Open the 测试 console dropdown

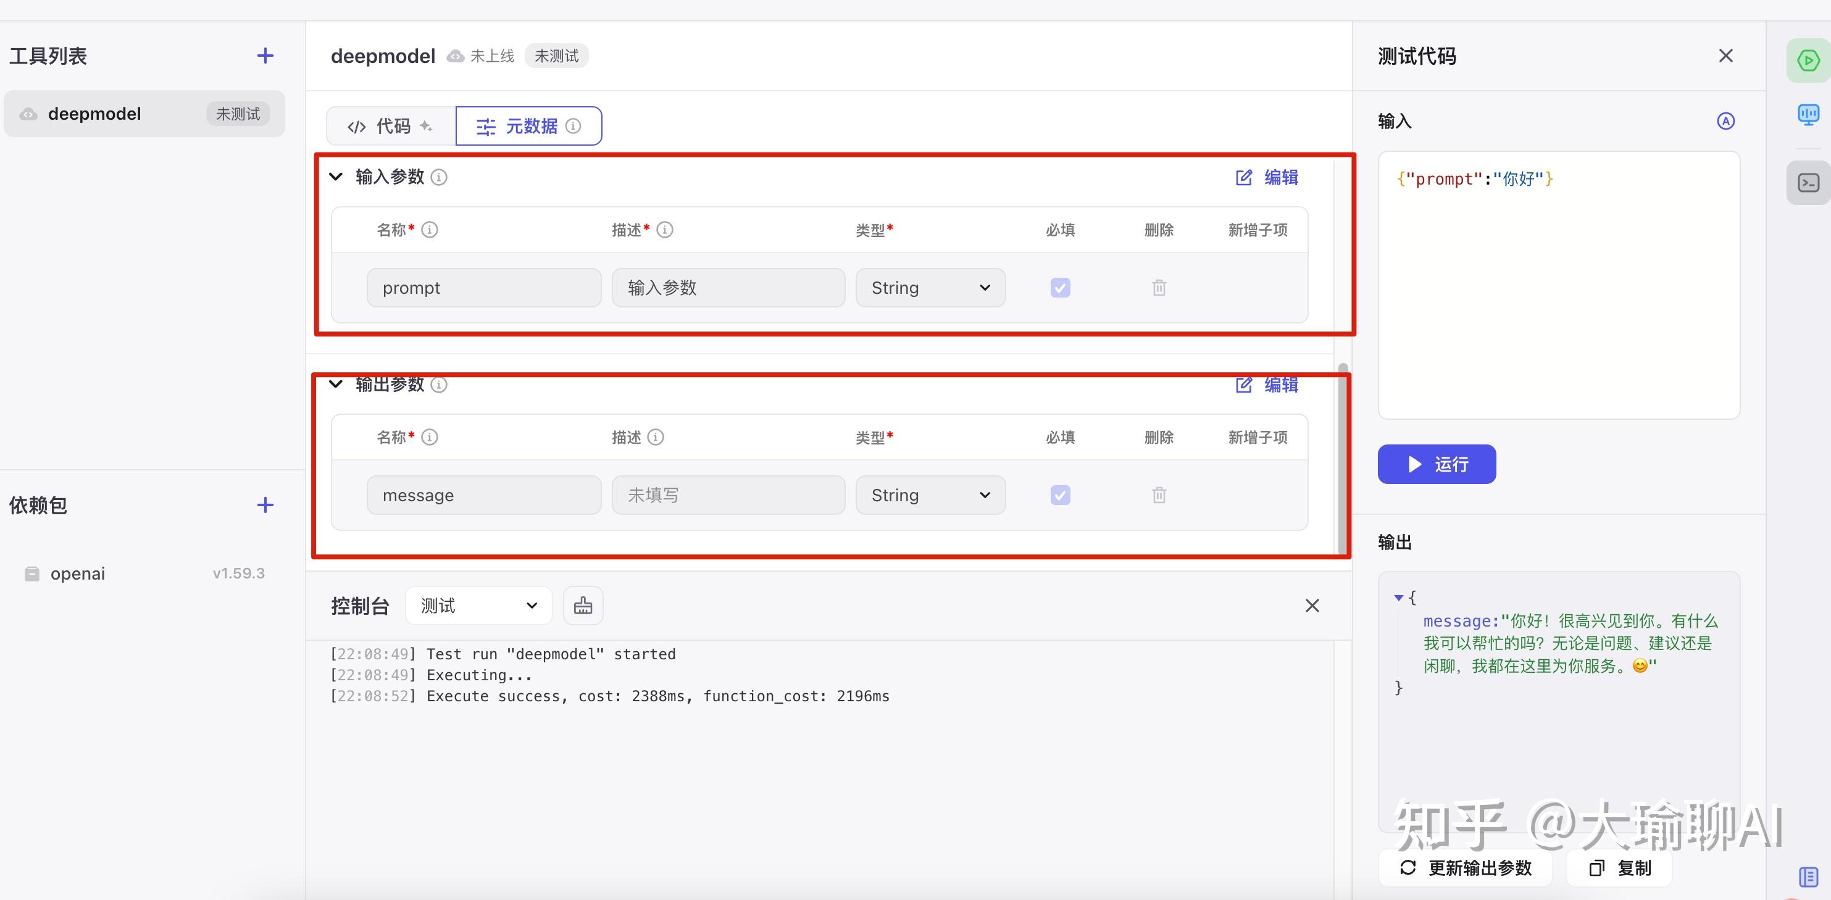click(x=478, y=606)
